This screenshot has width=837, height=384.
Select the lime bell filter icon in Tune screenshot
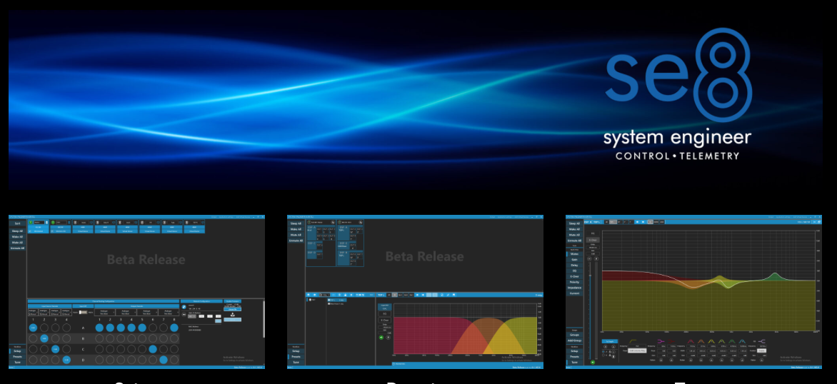pyautogui.click(x=722, y=341)
